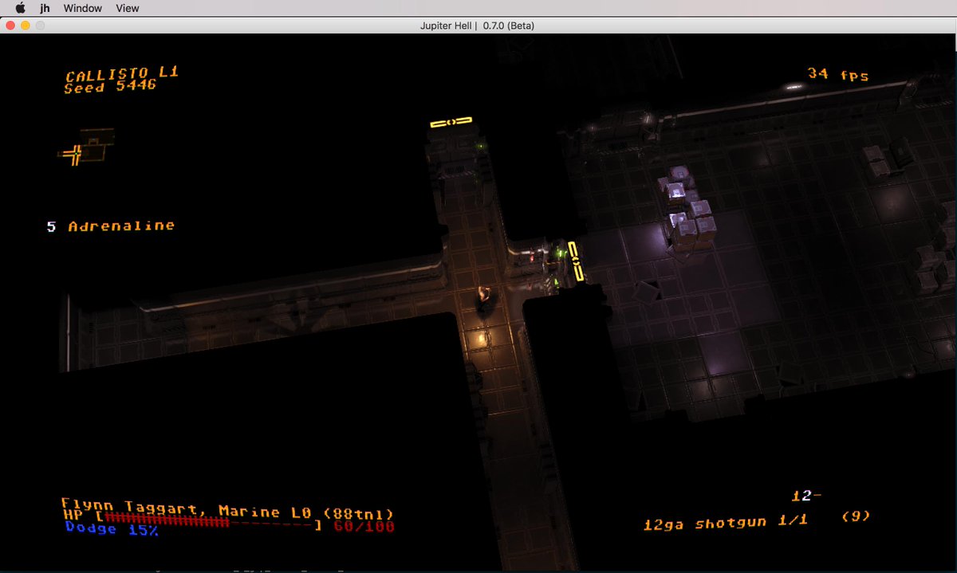Click the 34 fps counter
The height and width of the screenshot is (573, 957).
click(x=838, y=74)
